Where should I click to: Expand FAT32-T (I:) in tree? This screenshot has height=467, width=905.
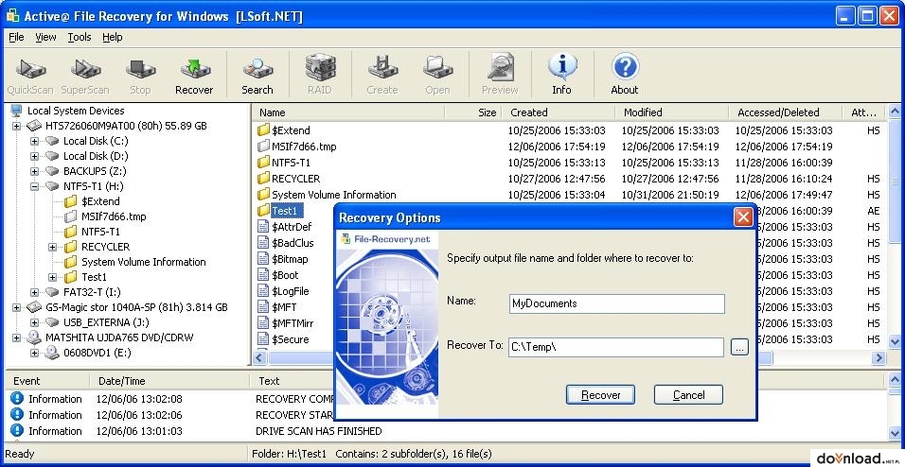pos(35,292)
